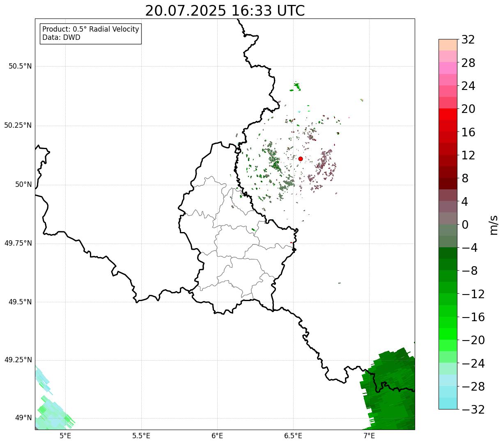Click the peach colorbar segment at the top

(x=448, y=45)
